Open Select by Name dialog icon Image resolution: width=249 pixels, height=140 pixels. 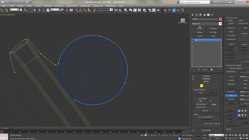[x=25, y=10]
